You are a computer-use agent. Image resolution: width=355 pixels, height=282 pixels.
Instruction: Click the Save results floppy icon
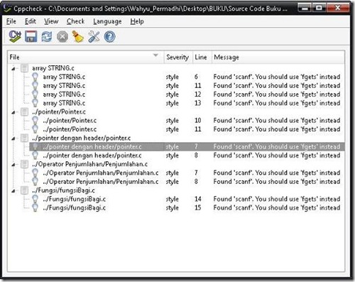(x=31, y=37)
